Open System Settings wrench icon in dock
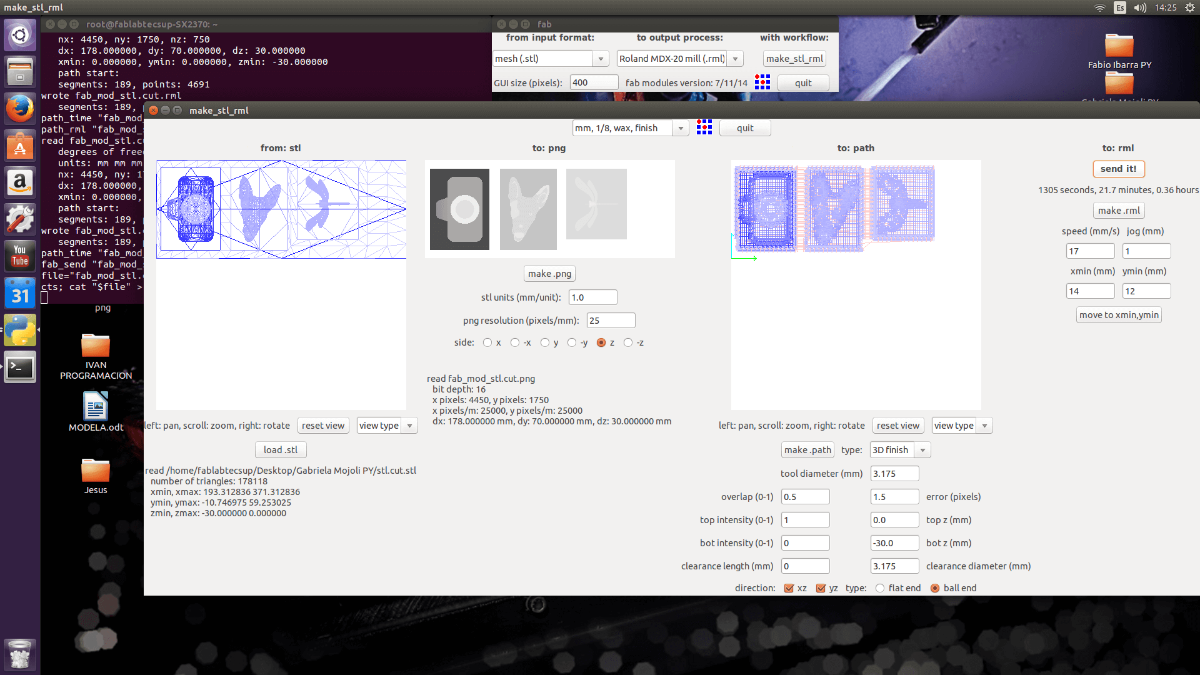Screen dimensions: 1200x675 pyautogui.click(x=20, y=219)
